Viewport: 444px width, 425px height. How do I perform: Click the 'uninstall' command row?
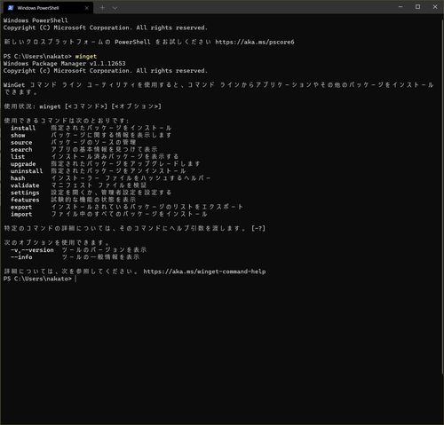[x=99, y=171]
